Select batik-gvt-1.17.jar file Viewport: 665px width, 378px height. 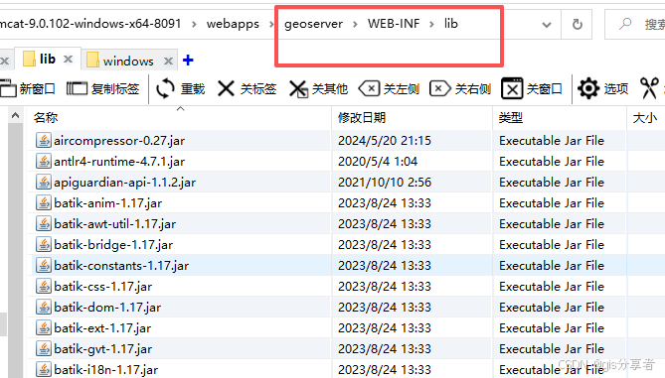click(x=102, y=349)
